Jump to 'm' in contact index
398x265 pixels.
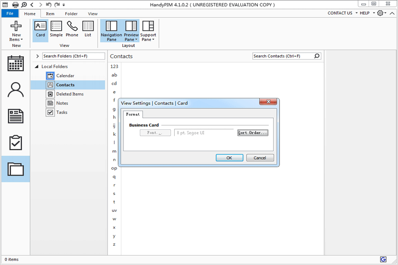pyautogui.click(x=114, y=151)
